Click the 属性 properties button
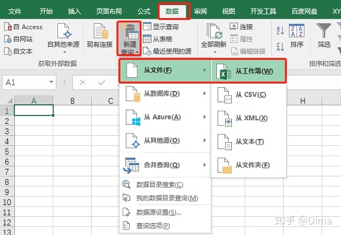341x235 pixels. [x=241, y=39]
